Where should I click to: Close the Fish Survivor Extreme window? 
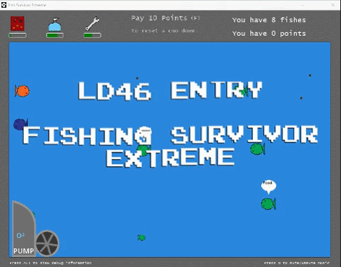tap(333, 5)
